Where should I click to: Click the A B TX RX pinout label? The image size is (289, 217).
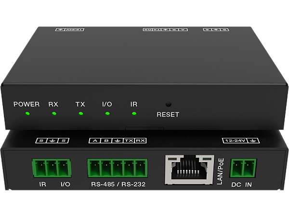click(x=118, y=141)
